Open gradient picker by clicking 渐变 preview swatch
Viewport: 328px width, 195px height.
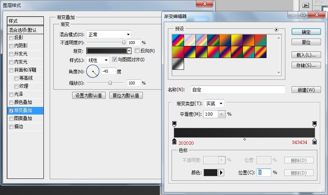pyautogui.click(x=107, y=51)
